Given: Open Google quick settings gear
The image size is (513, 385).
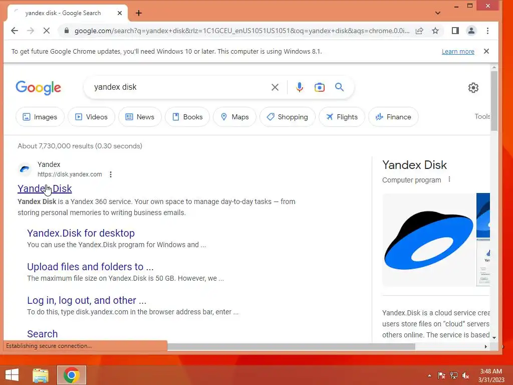Looking at the screenshot, I should (473, 88).
